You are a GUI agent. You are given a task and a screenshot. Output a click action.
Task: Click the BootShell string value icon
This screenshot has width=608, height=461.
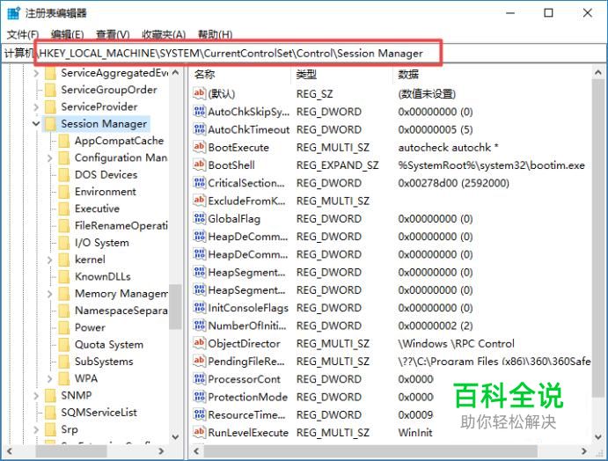point(200,165)
